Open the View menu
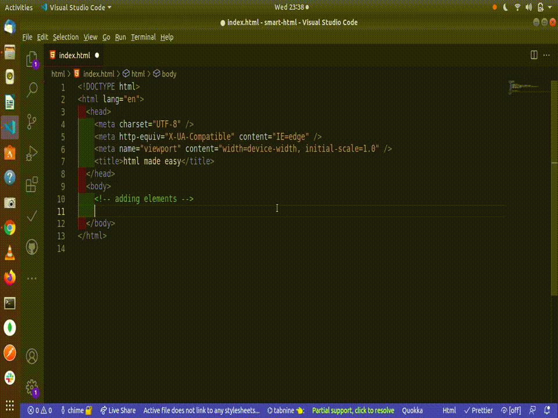This screenshot has height=418, width=558. click(x=91, y=37)
